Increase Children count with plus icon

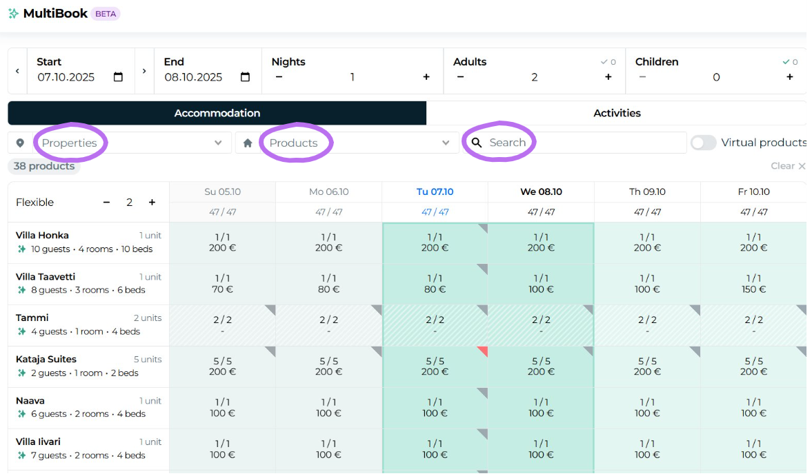[789, 77]
